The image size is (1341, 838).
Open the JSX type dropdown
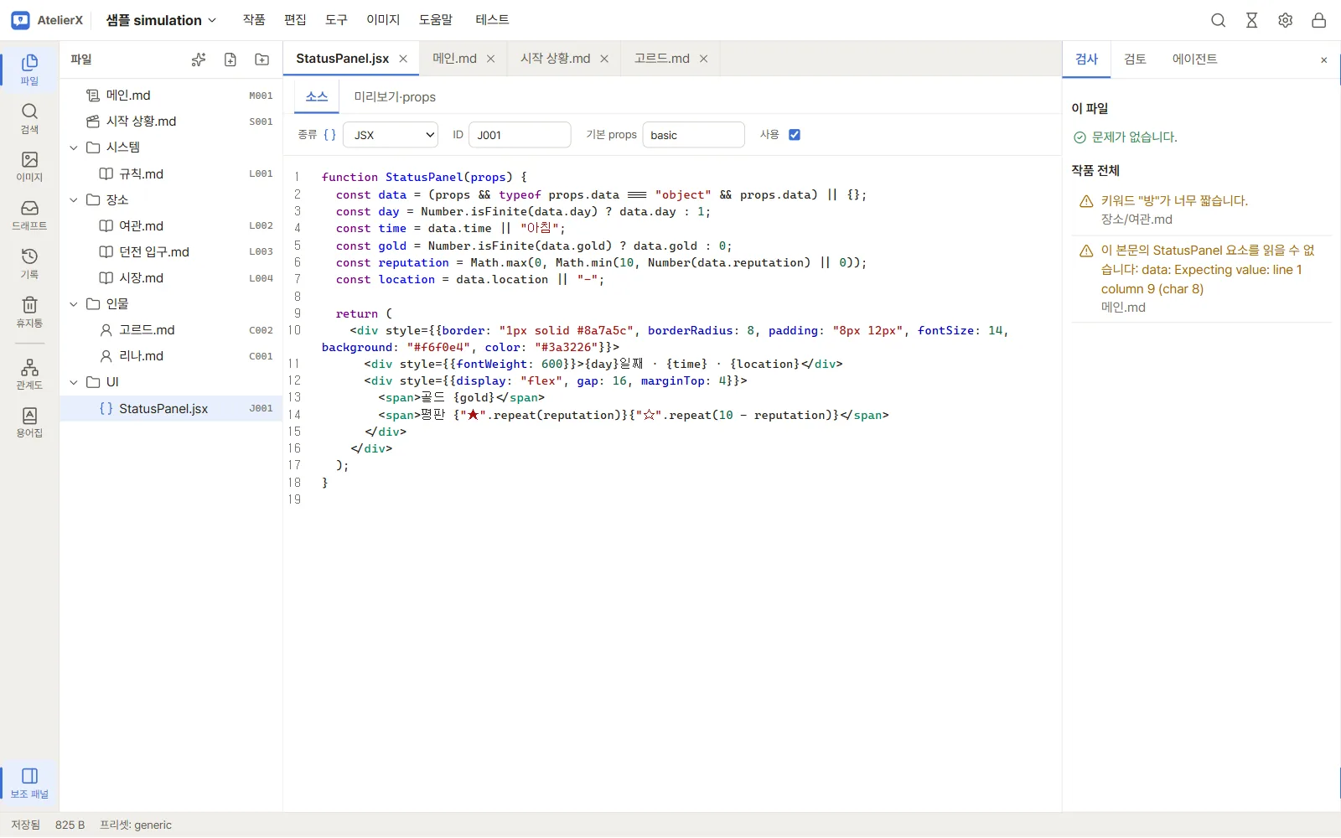click(x=392, y=135)
